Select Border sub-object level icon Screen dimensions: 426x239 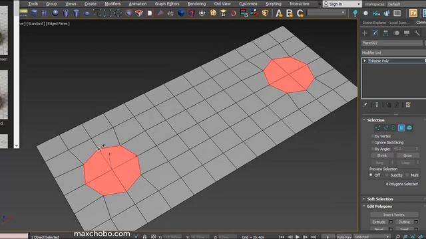click(393, 128)
